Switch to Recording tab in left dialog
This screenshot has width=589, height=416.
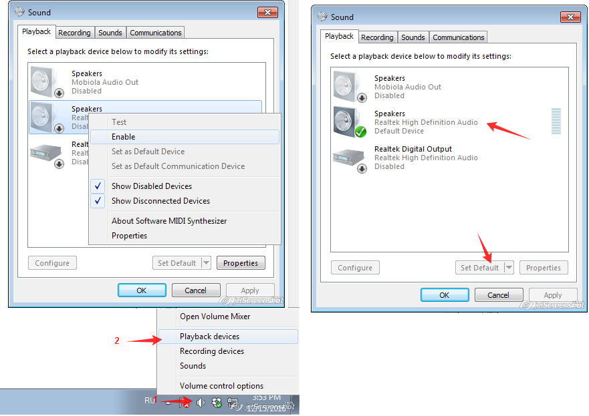74,33
